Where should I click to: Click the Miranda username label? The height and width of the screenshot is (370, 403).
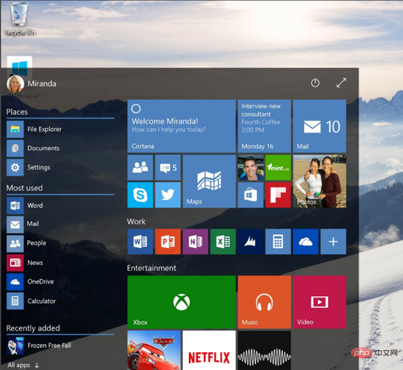tap(42, 84)
